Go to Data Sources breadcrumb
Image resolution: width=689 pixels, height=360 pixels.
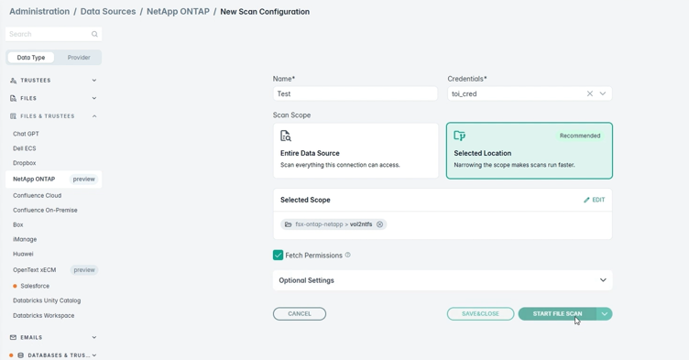108,11
